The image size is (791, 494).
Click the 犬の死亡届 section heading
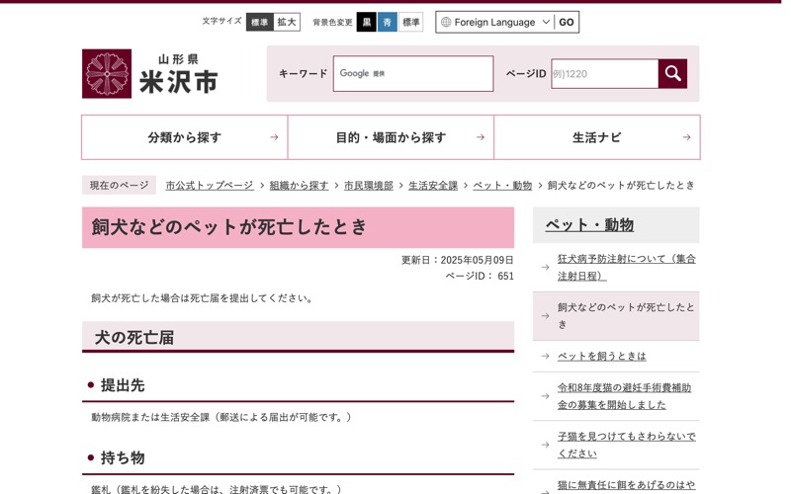click(x=134, y=337)
